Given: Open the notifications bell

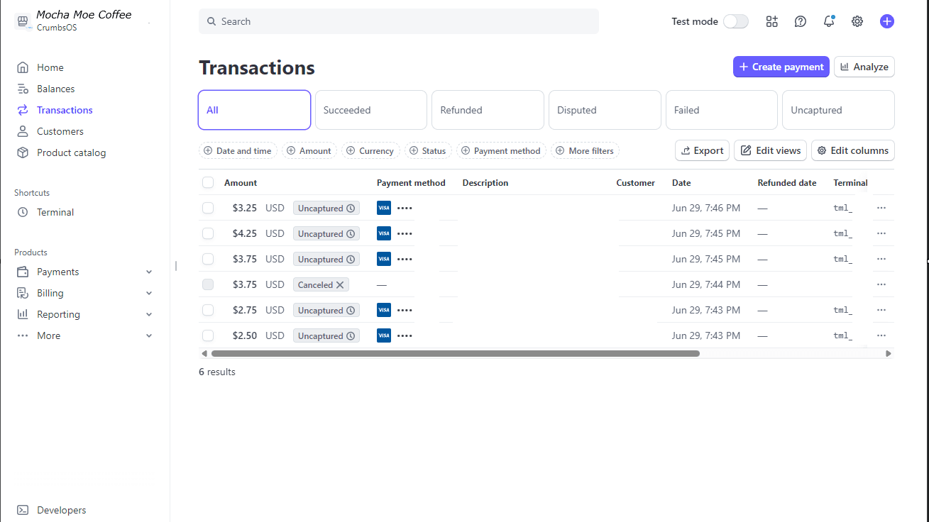Looking at the screenshot, I should pos(829,21).
